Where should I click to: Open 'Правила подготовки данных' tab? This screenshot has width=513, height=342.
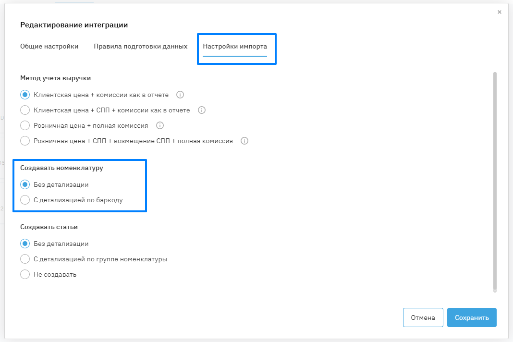tap(140, 47)
